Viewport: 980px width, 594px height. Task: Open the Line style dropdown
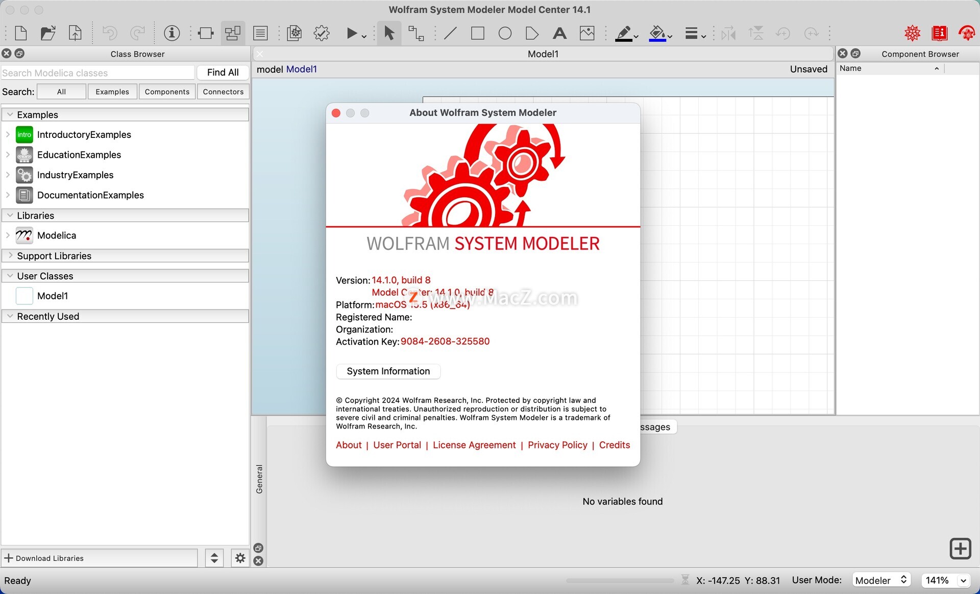coord(695,33)
